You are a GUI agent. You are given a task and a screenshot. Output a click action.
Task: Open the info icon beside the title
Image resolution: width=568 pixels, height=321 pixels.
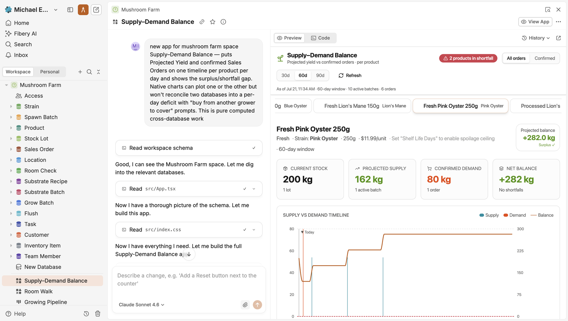coord(224,22)
